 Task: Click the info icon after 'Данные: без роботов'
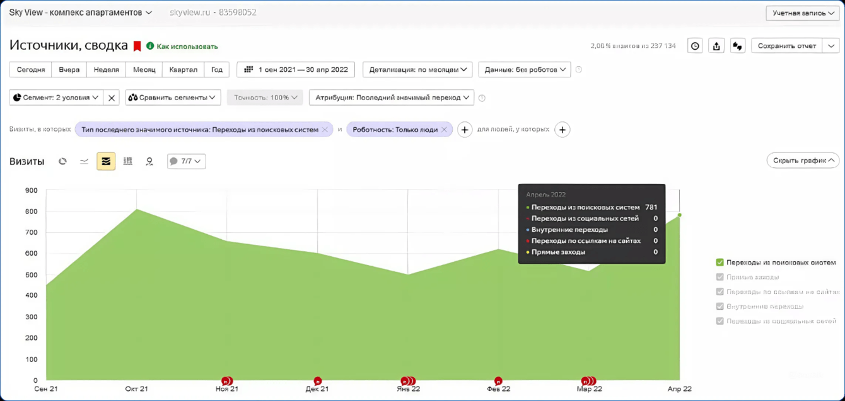579,70
